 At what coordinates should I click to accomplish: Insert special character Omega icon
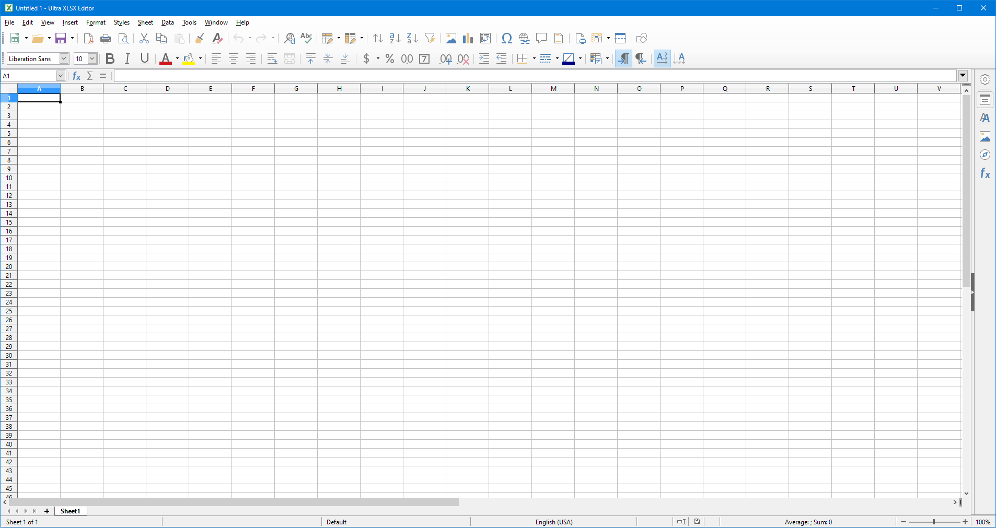pyautogui.click(x=506, y=38)
